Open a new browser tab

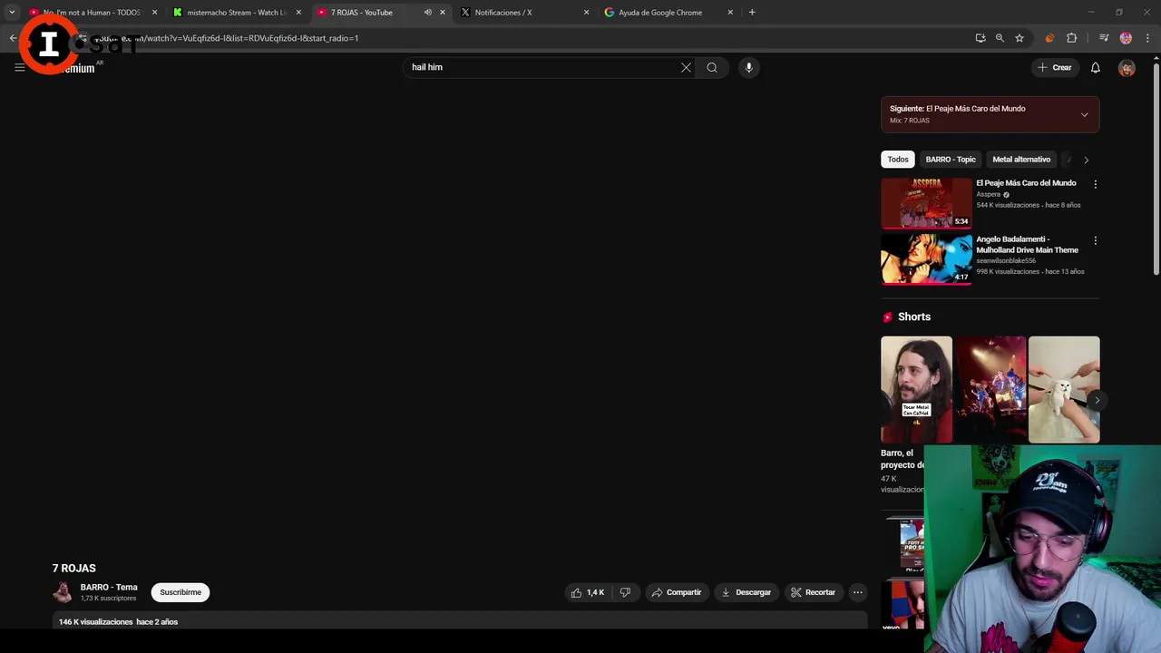pyautogui.click(x=751, y=13)
